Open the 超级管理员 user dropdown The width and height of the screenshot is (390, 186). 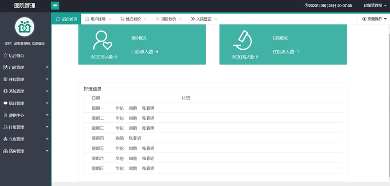[375, 5]
